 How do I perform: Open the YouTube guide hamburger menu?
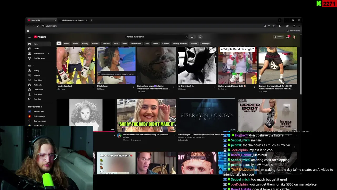click(x=29, y=37)
